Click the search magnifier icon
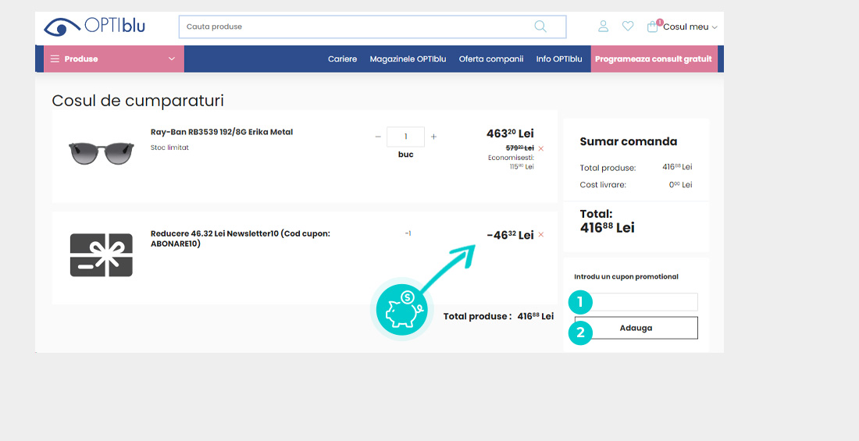This screenshot has height=441, width=859. click(x=540, y=27)
